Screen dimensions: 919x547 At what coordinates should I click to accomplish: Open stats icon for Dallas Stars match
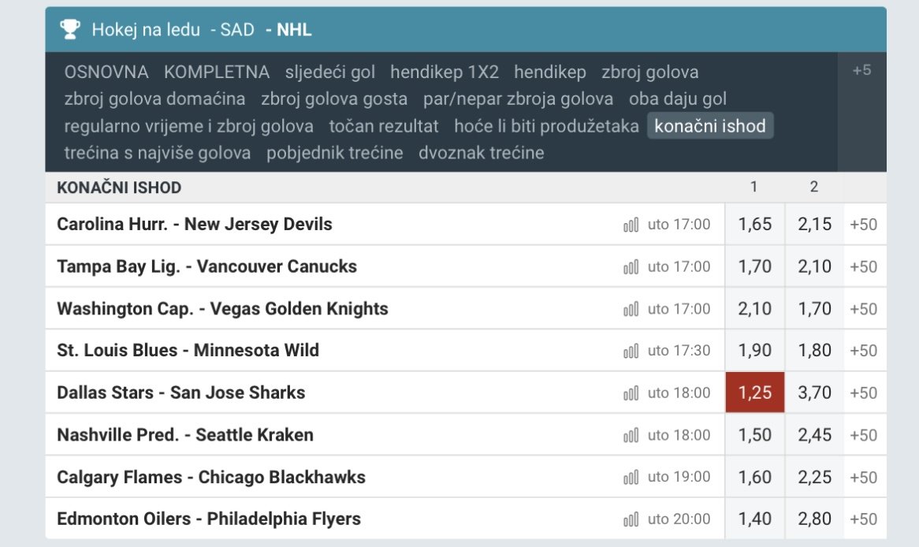pyautogui.click(x=631, y=393)
